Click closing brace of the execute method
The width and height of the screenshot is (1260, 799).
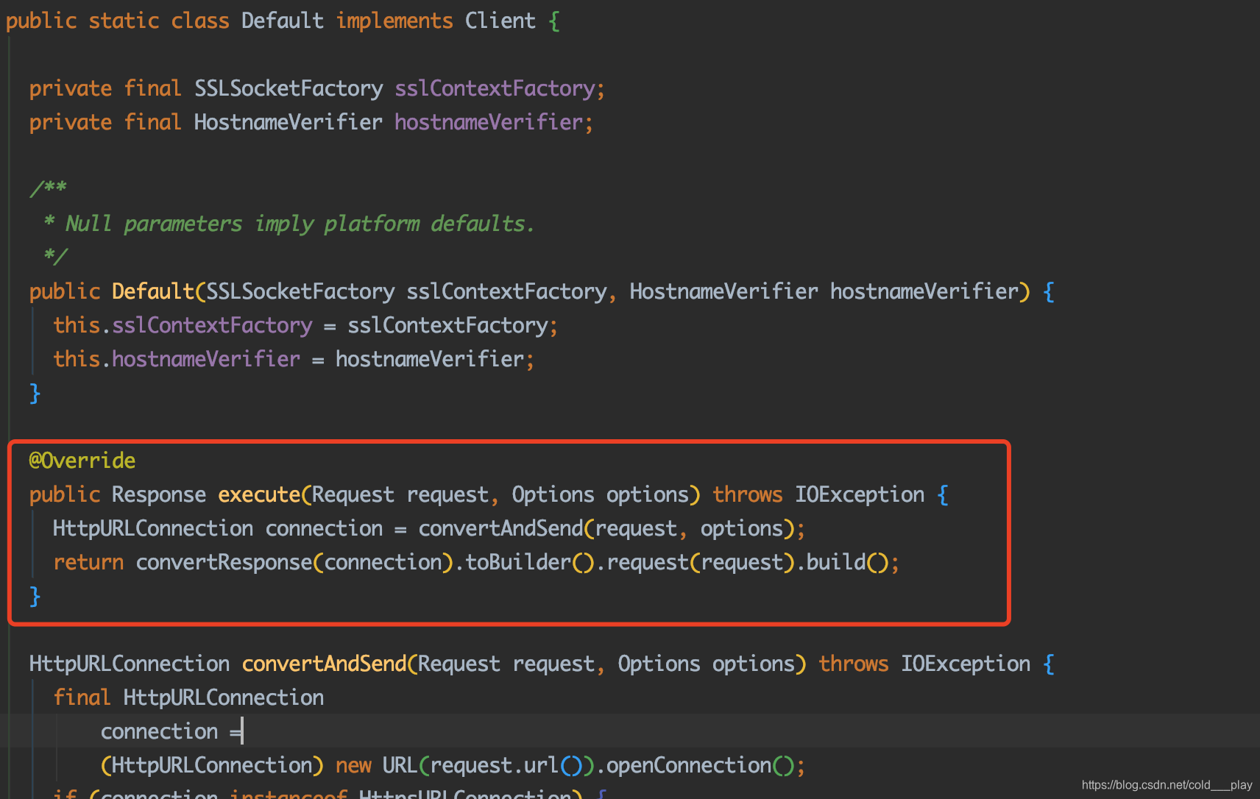35,596
